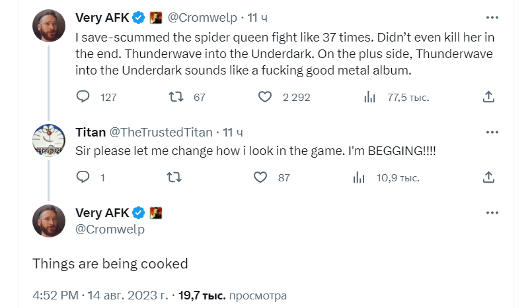
Task: Open more options menu on Titan's tweet
Action: 492,132
